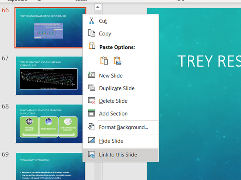Choose Copy from the context menu
The image size is (241, 180).
click(x=121, y=33)
